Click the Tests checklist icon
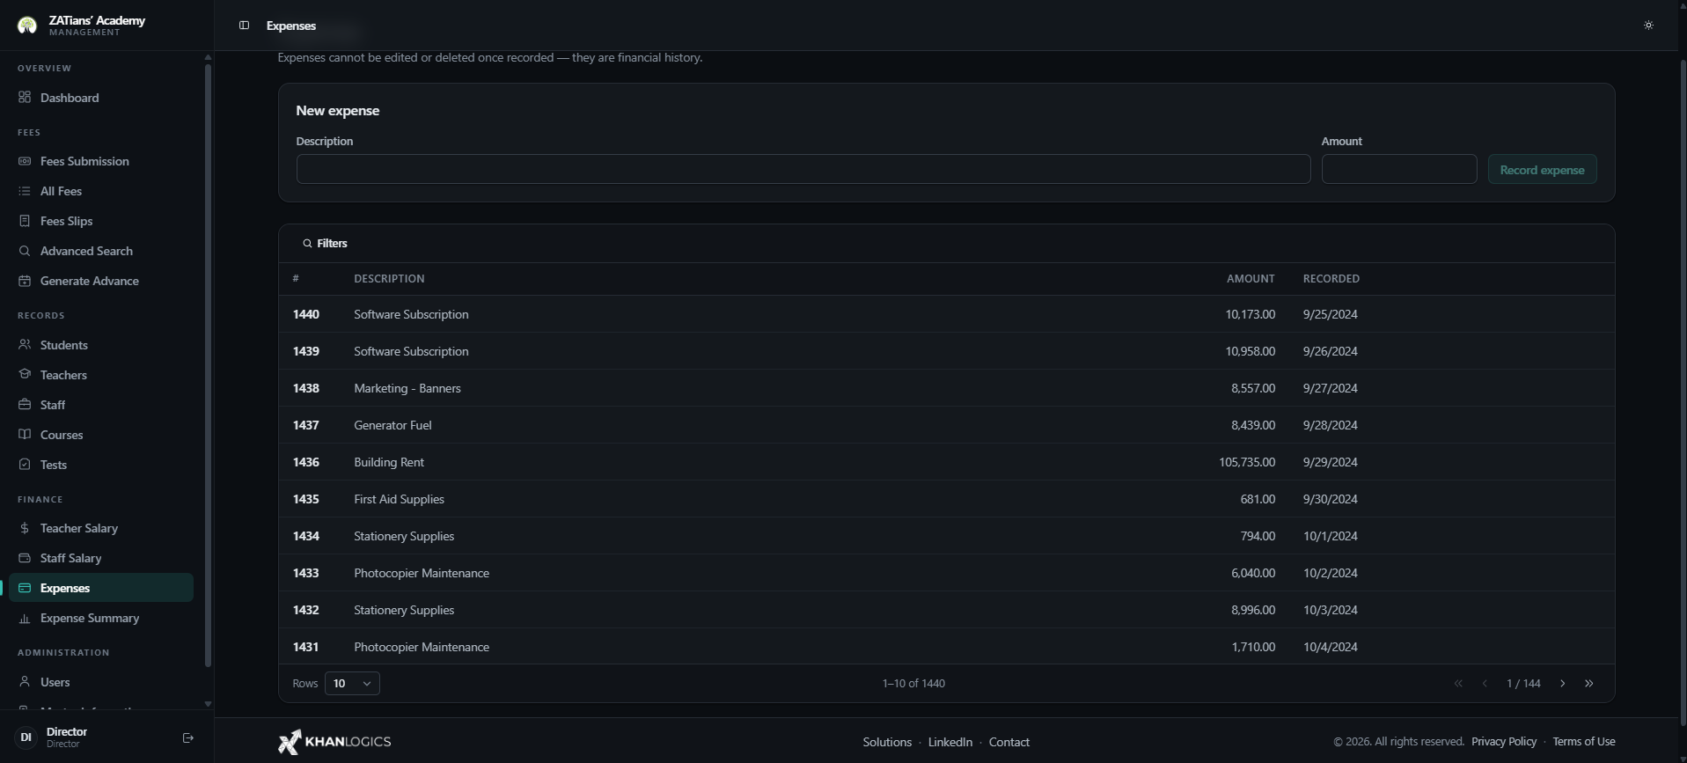This screenshot has height=763, width=1687. [x=25, y=465]
